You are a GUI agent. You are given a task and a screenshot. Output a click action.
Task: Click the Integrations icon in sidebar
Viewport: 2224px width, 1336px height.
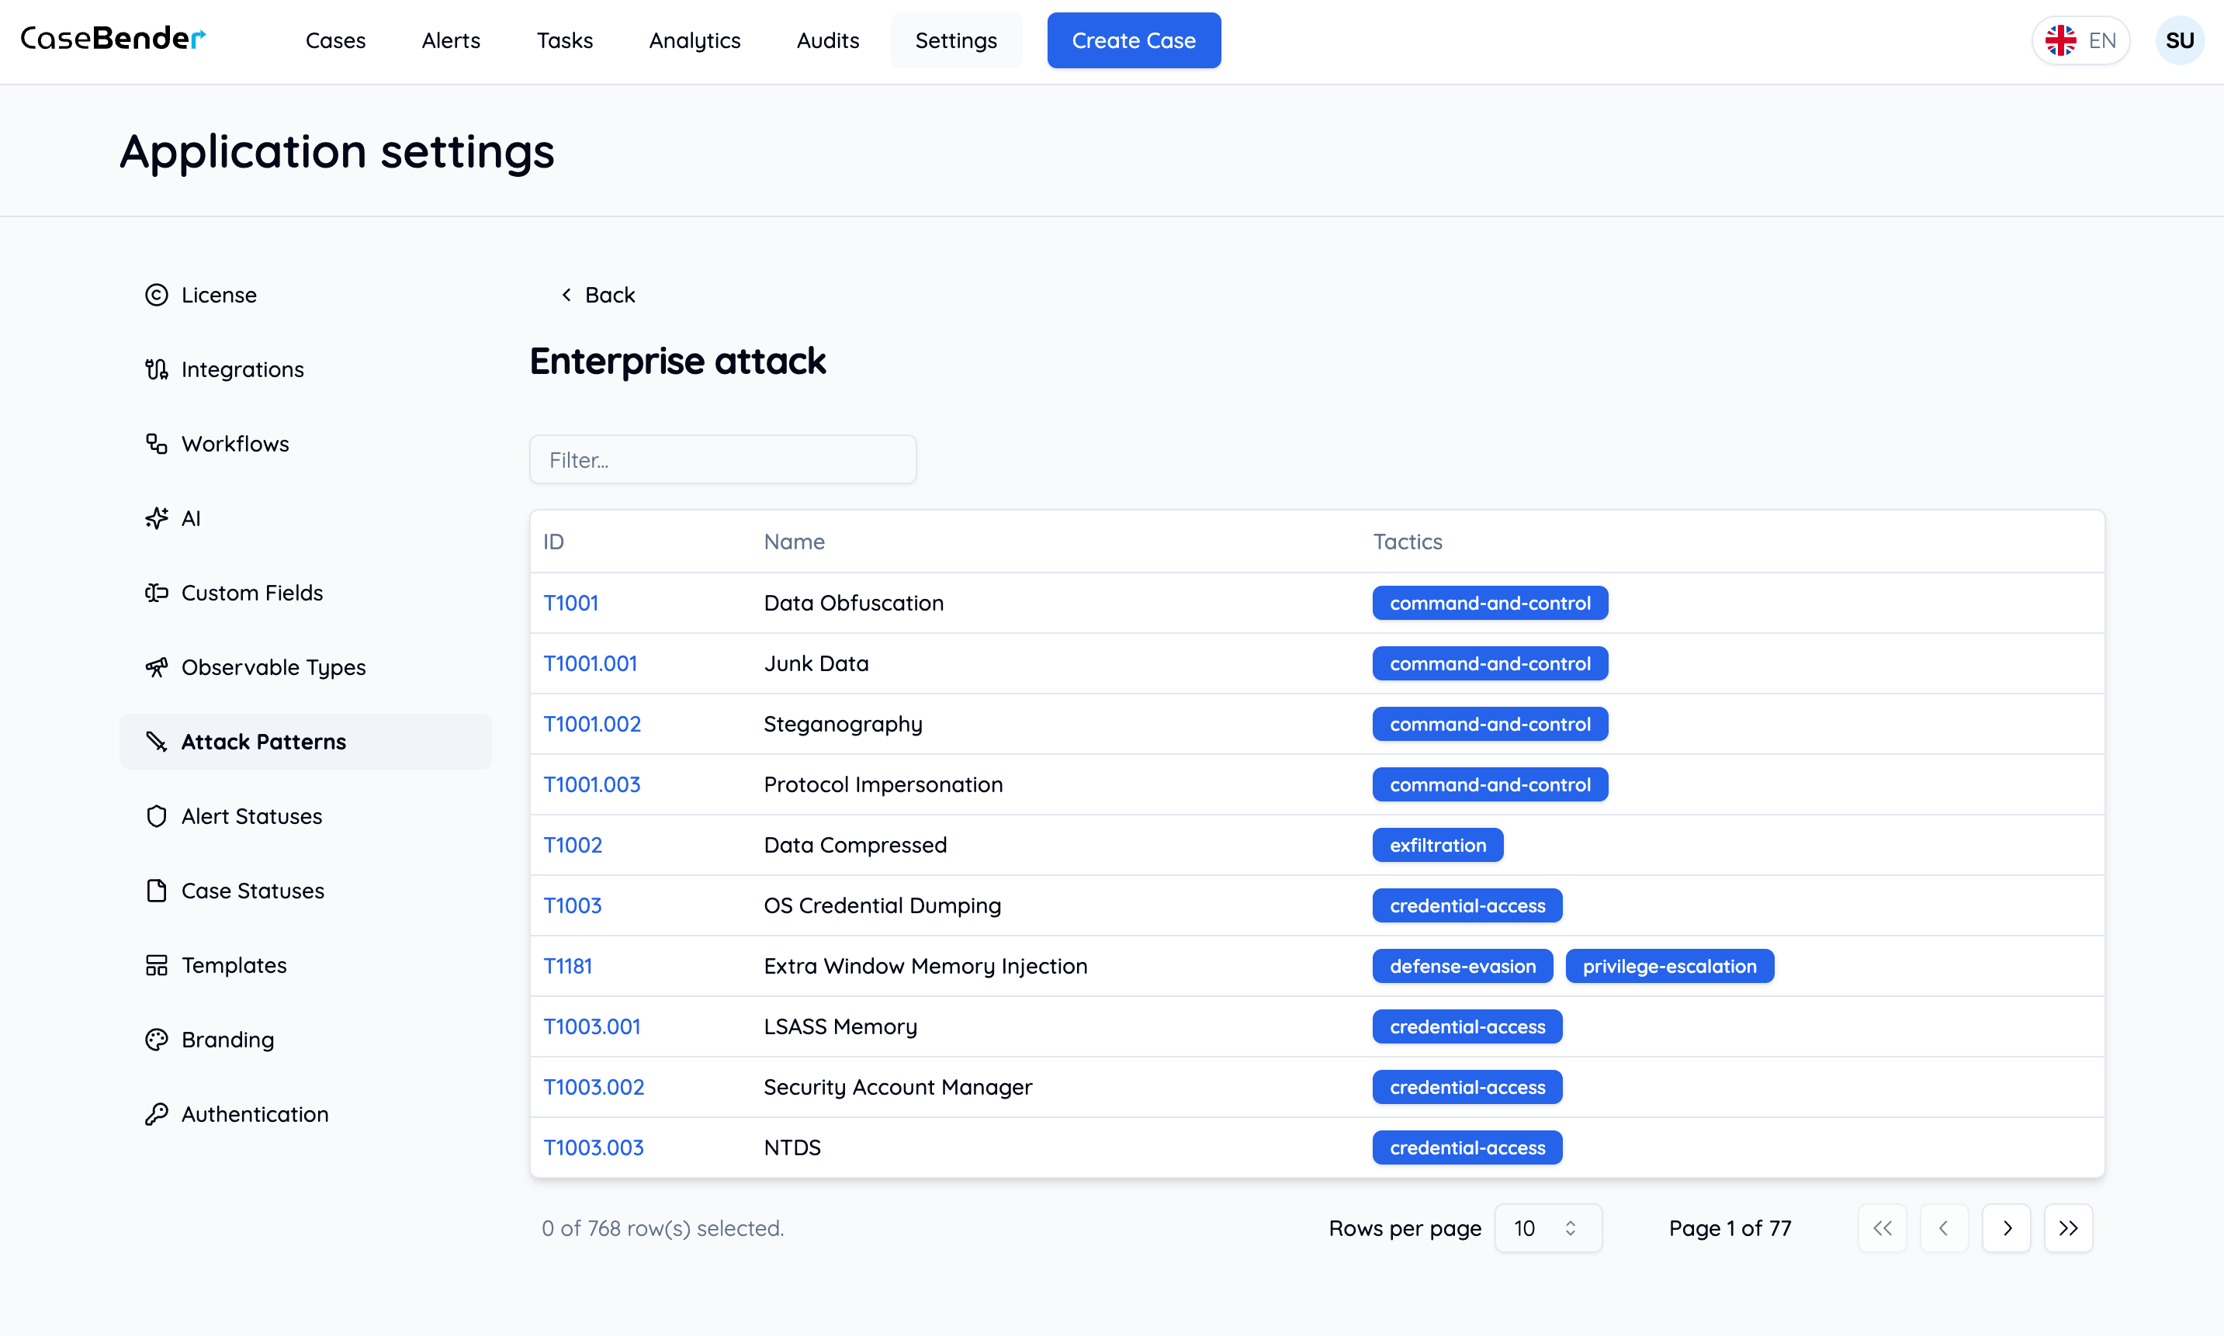click(x=157, y=369)
